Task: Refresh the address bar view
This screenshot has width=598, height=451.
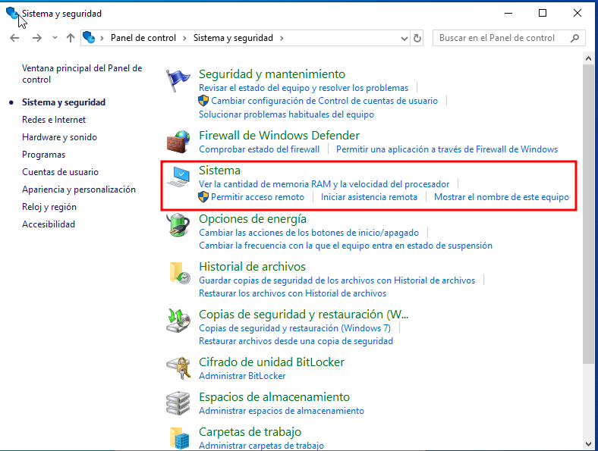Action: 417,38
